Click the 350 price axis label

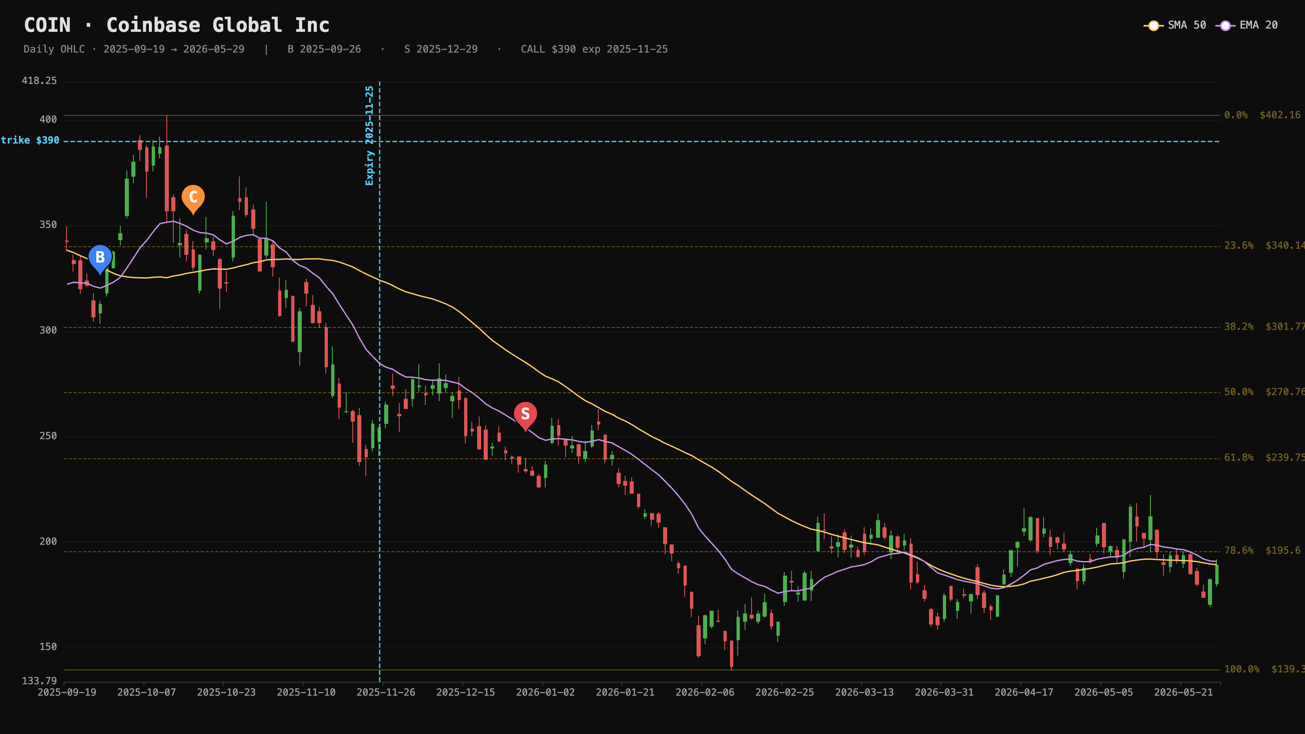[48, 225]
